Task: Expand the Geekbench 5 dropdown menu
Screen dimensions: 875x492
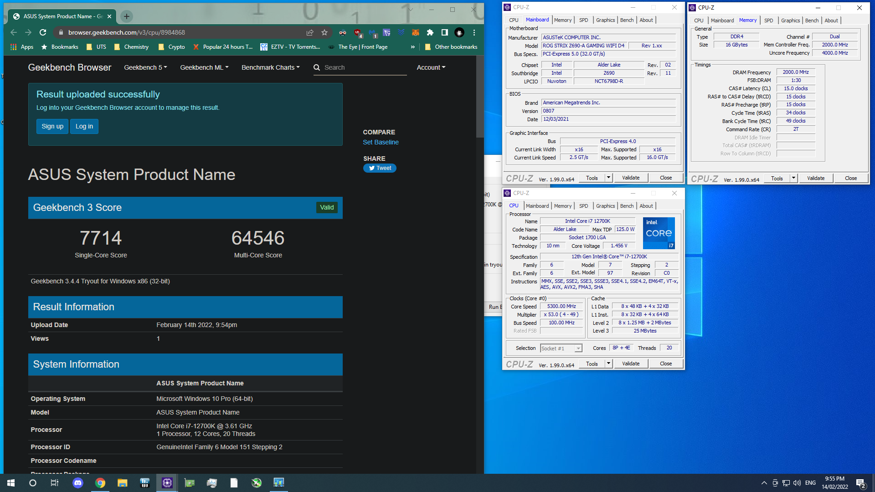Action: pyautogui.click(x=145, y=67)
